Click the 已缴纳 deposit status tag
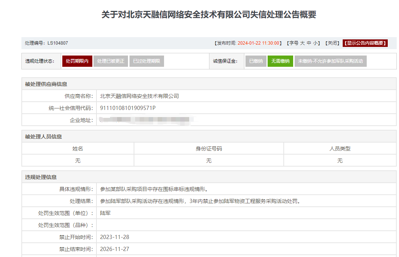This screenshot has height=257, width=399. point(256,61)
